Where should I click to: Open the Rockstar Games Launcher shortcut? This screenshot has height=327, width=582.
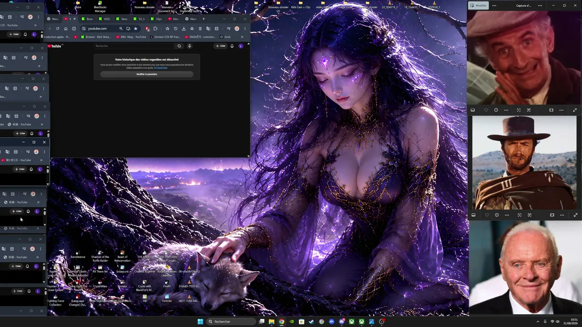click(167, 271)
